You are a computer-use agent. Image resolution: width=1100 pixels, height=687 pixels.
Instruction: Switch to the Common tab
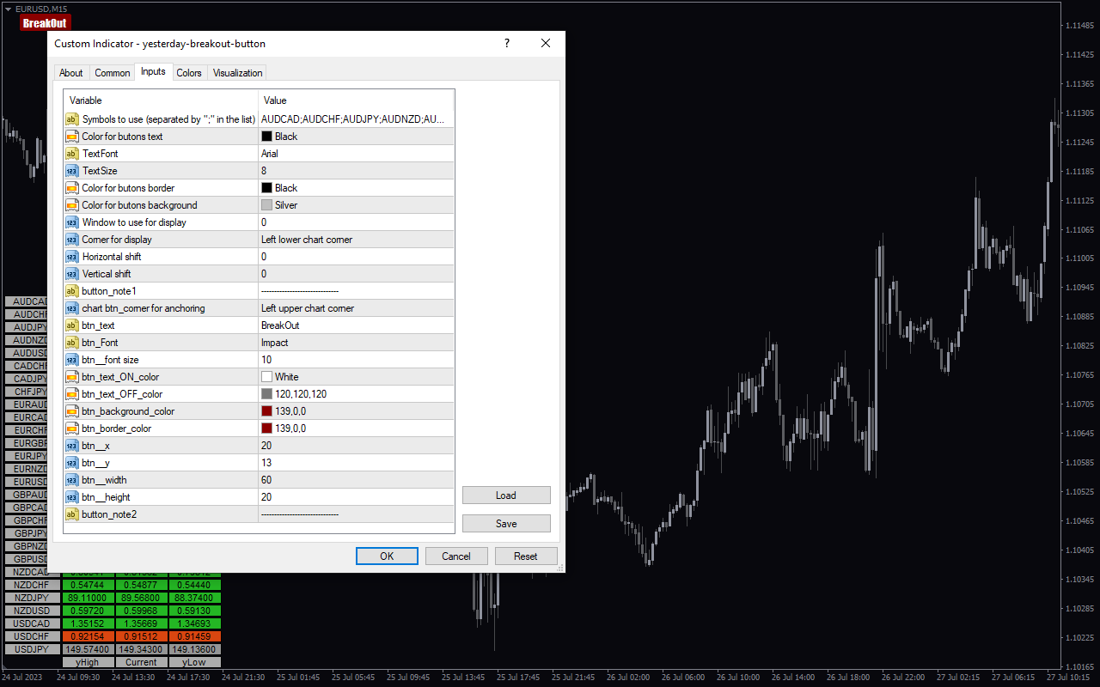(x=113, y=73)
